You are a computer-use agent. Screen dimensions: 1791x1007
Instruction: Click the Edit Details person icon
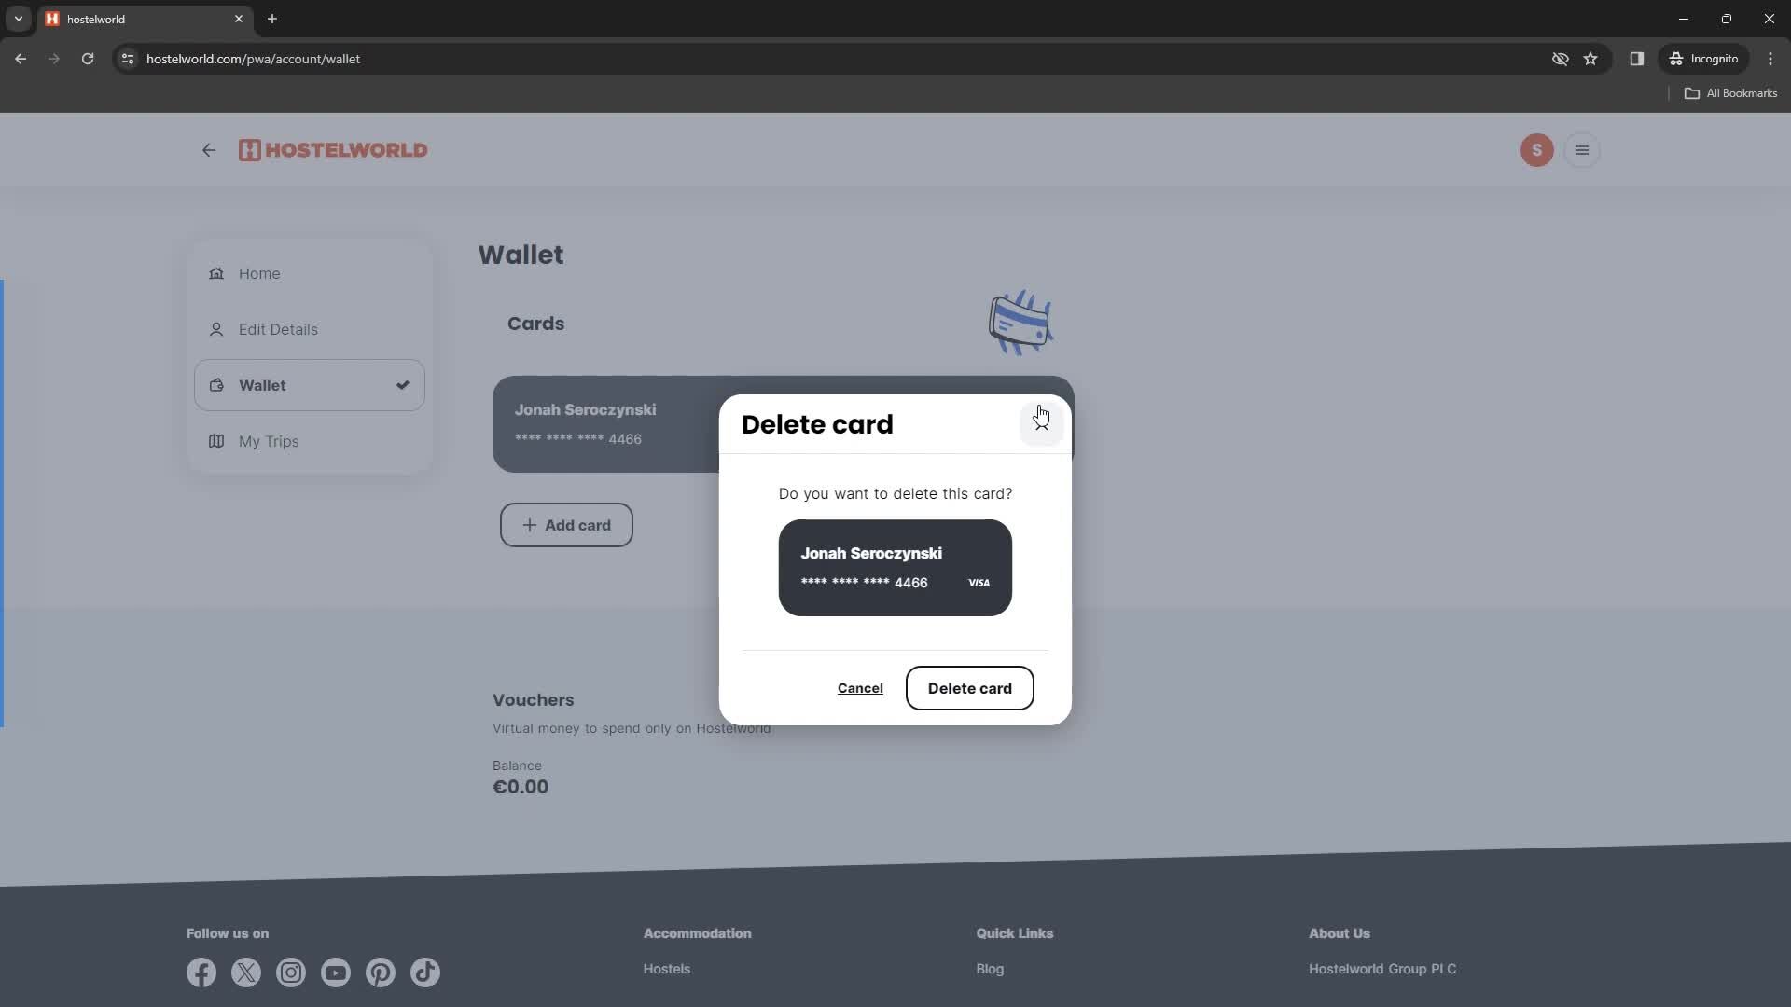(x=216, y=329)
